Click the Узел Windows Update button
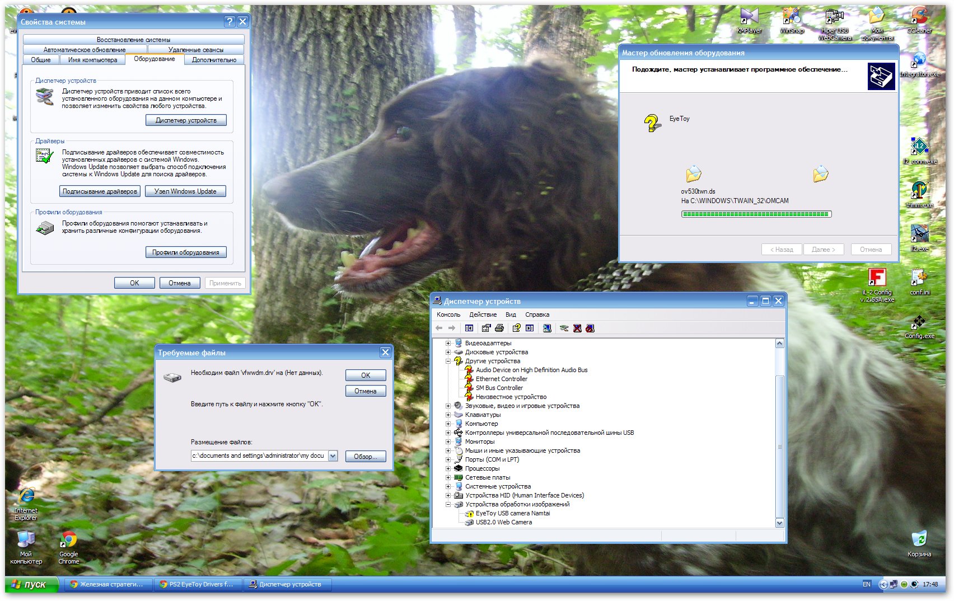The width and height of the screenshot is (954, 601). 185,191
